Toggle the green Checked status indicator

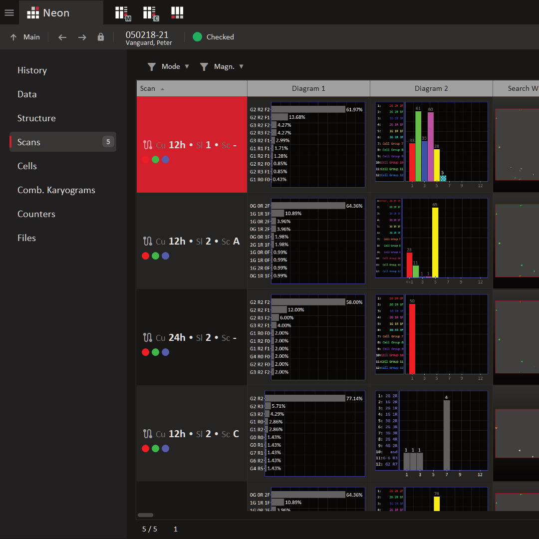(198, 37)
